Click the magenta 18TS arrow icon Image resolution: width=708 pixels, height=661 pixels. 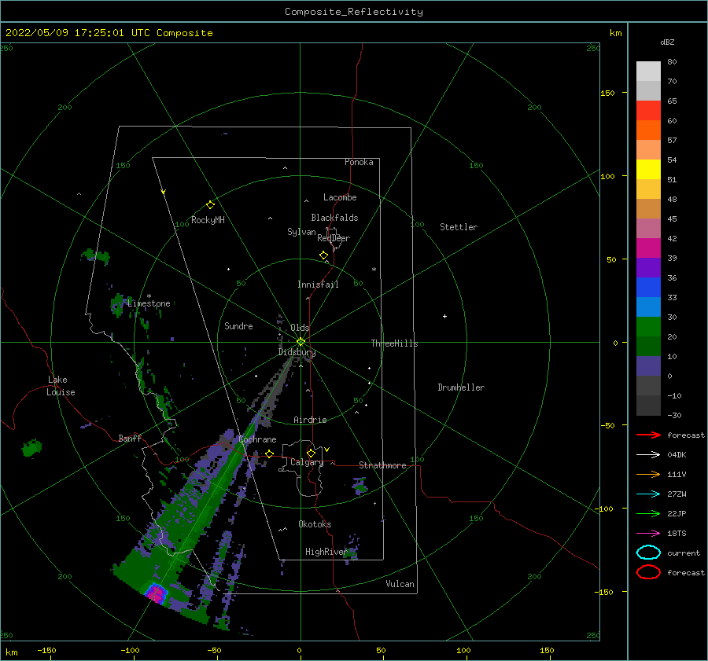[x=648, y=534]
